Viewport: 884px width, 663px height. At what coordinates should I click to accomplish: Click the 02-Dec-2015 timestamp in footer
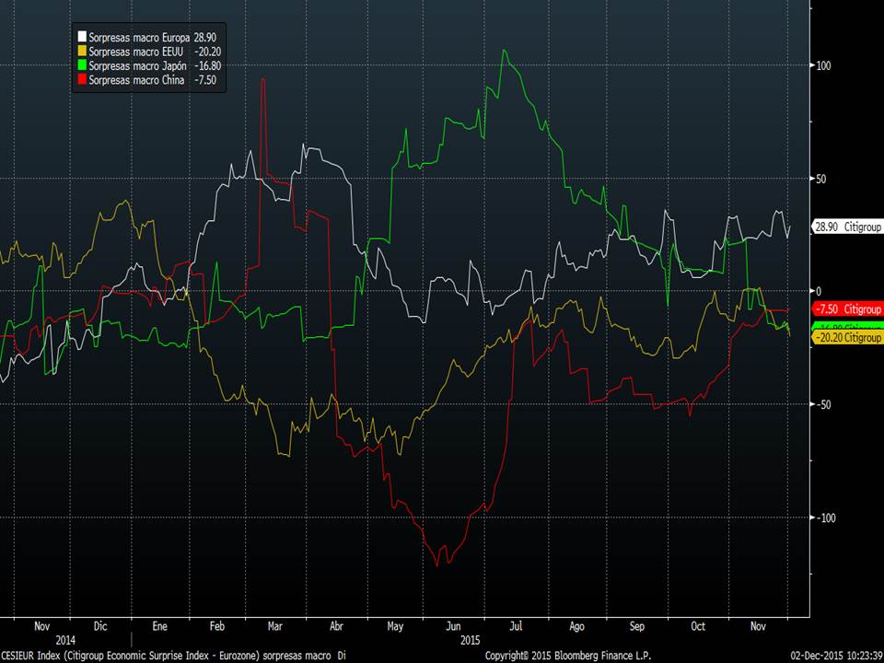[x=837, y=657]
